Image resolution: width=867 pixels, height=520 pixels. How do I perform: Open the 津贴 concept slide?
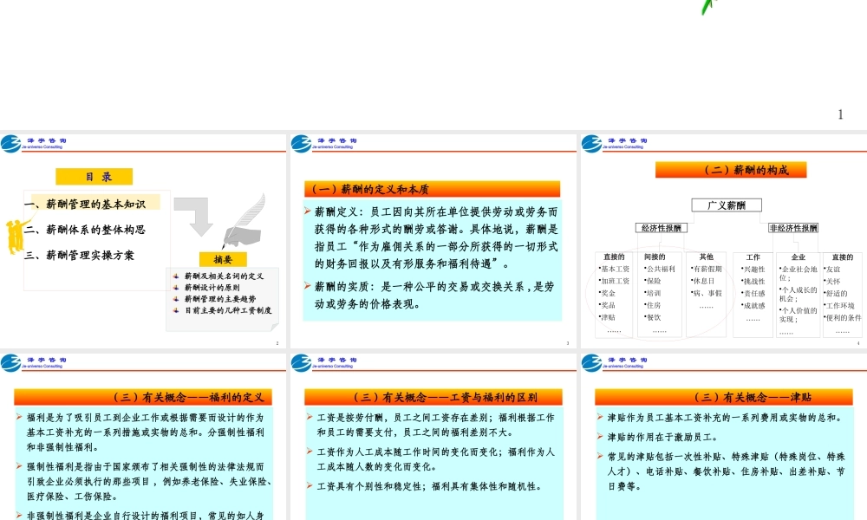(724, 437)
